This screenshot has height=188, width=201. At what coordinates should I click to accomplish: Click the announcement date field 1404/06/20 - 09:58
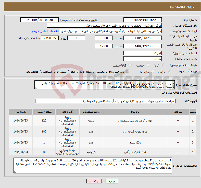(40, 20)
